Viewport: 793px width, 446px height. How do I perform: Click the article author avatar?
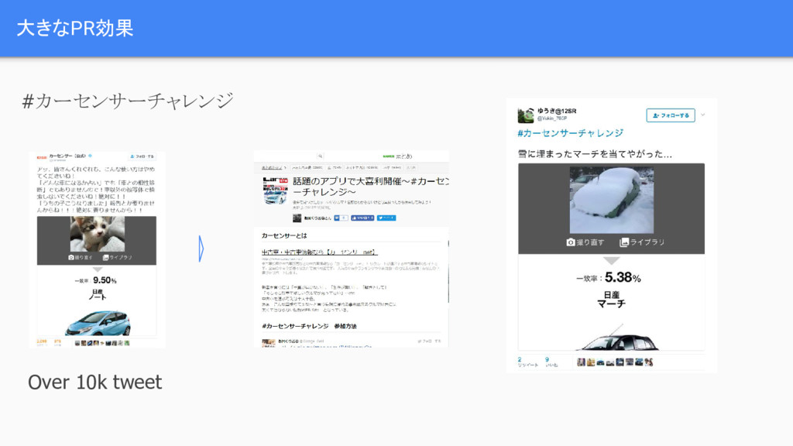(x=297, y=218)
